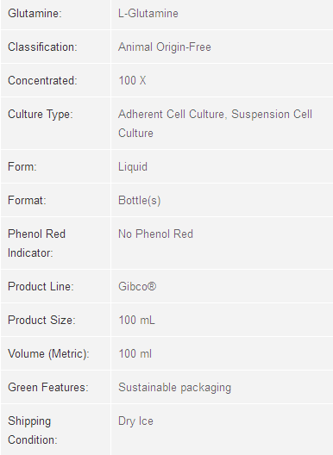This screenshot has height=455, width=333.
Task: Click the Phenol Red Indicator label
Action: point(36,244)
